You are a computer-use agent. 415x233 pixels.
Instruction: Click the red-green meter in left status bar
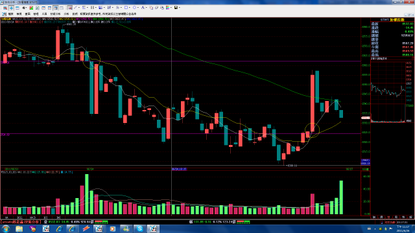click(x=101, y=222)
